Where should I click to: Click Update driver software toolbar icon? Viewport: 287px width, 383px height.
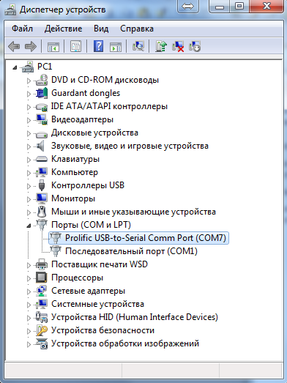coord(161,46)
